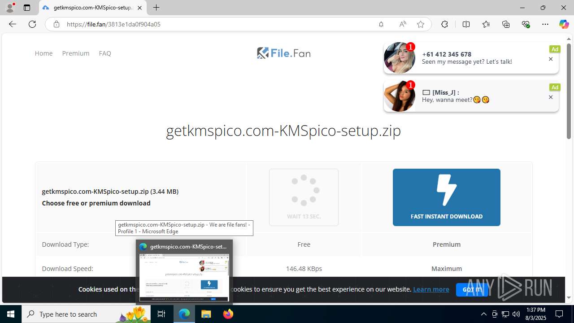The height and width of the screenshot is (323, 574).
Task: Open volume control in system tray
Action: [516, 314]
